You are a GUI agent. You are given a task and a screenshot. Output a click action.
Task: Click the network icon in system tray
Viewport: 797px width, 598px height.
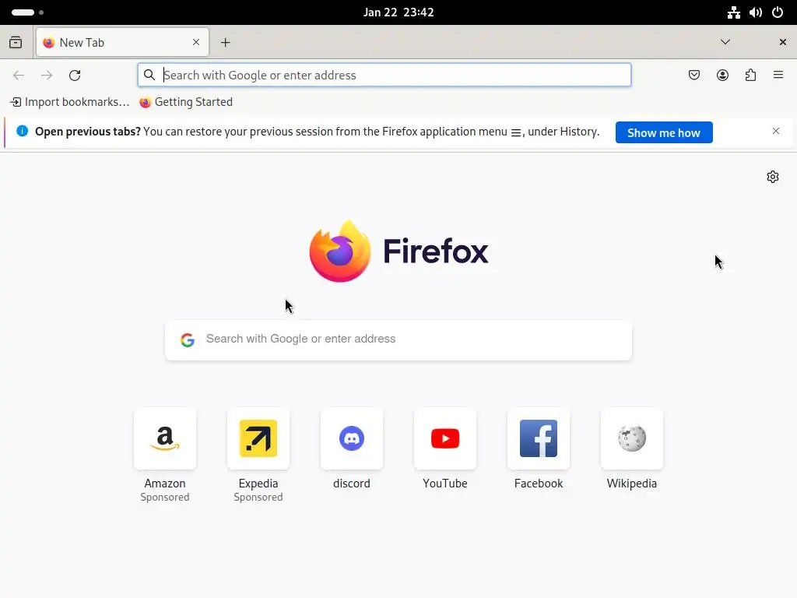coord(733,12)
